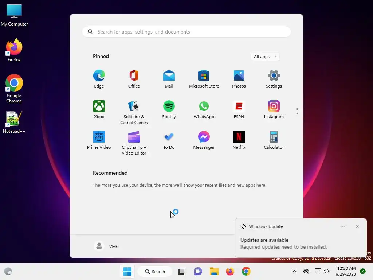The width and height of the screenshot is (373, 280).
Task: Open the Xbox app
Action: (x=99, y=109)
